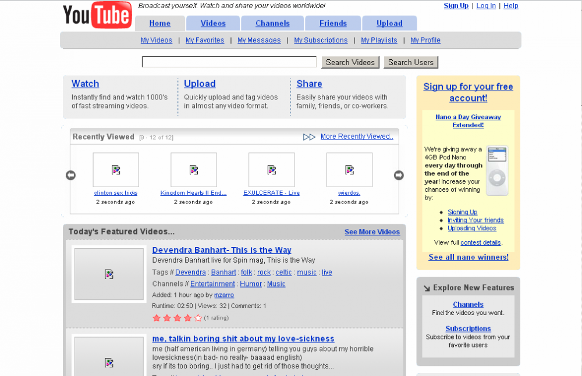The height and width of the screenshot is (376, 582).
Task: Open Devendra Banhart- This is the Way title
Action: [222, 250]
